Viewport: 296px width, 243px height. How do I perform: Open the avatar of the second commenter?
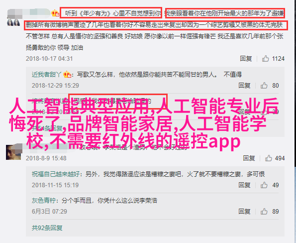[x=13, y=152]
